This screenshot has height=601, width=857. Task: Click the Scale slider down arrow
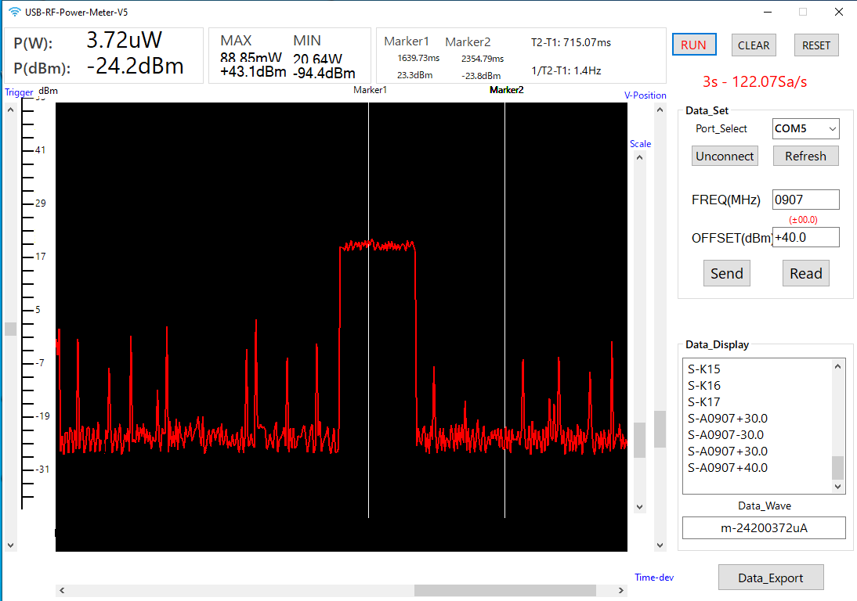(639, 506)
